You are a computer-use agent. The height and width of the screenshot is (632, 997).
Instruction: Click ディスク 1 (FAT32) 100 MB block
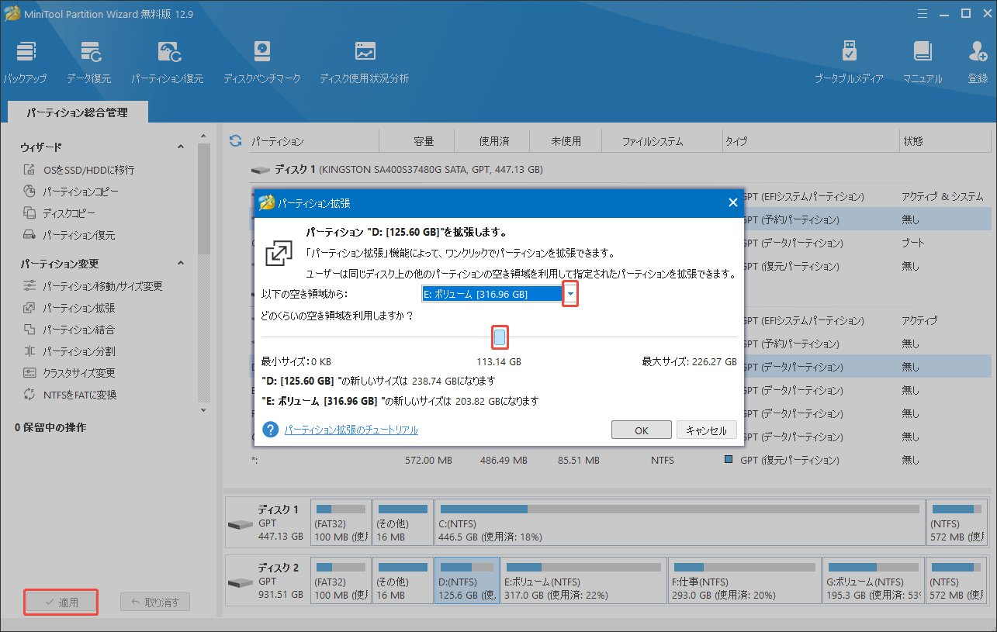[341, 521]
